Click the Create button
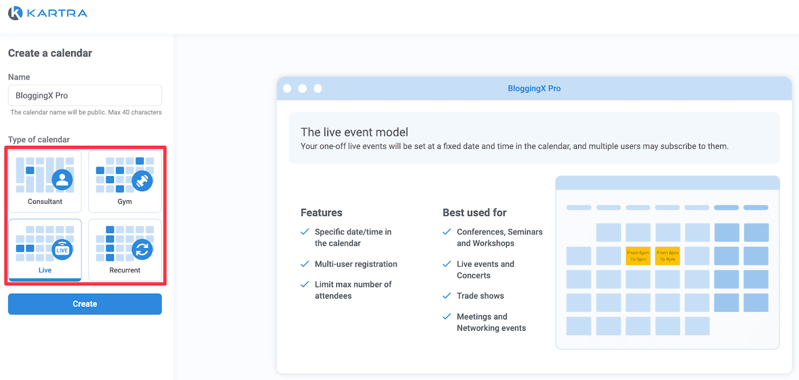799x380 pixels. [x=85, y=304]
